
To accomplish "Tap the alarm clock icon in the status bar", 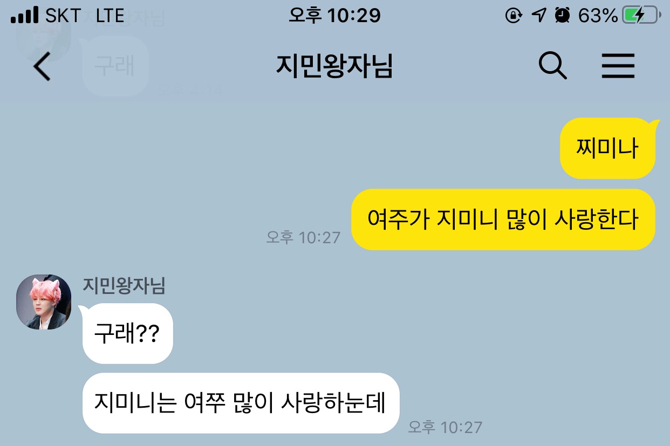I will (562, 16).
